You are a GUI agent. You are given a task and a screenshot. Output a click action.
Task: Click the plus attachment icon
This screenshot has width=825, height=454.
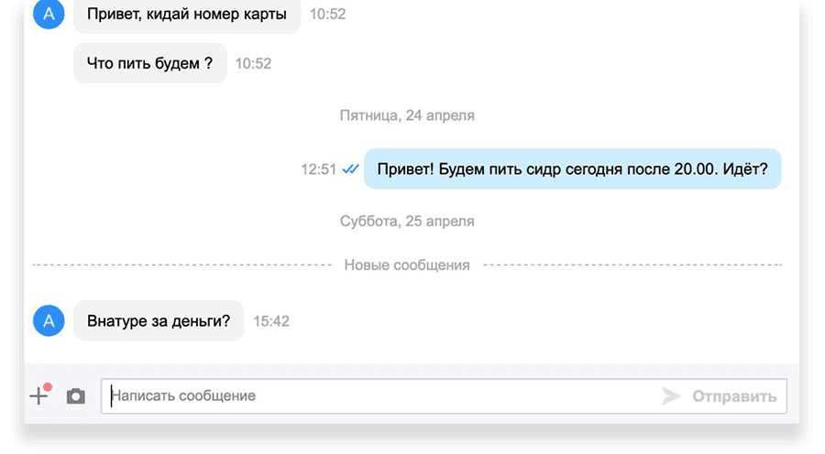click(38, 396)
